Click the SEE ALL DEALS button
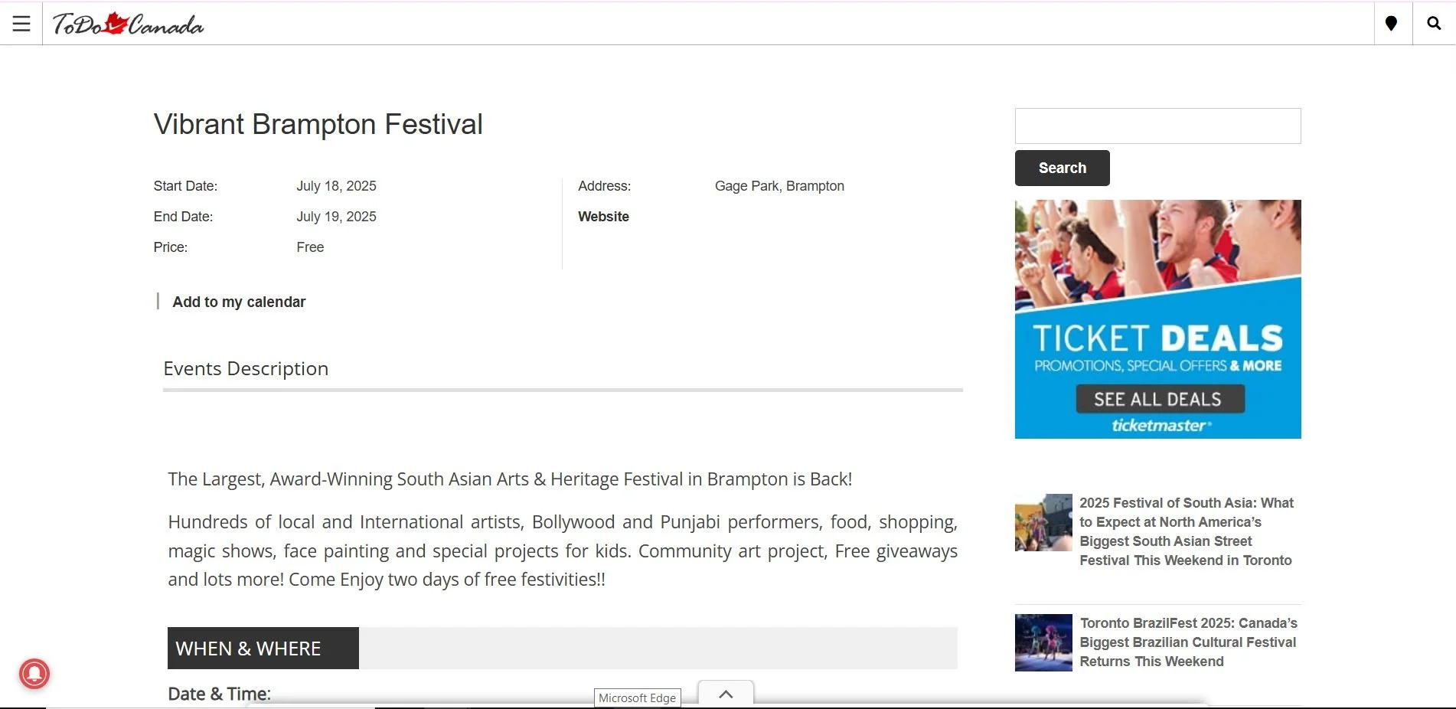The width and height of the screenshot is (1456, 709). 1159,399
